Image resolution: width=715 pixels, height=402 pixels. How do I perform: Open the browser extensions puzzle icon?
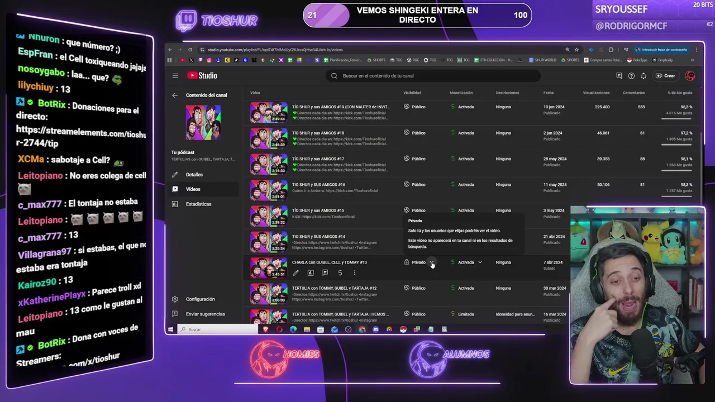pos(611,50)
